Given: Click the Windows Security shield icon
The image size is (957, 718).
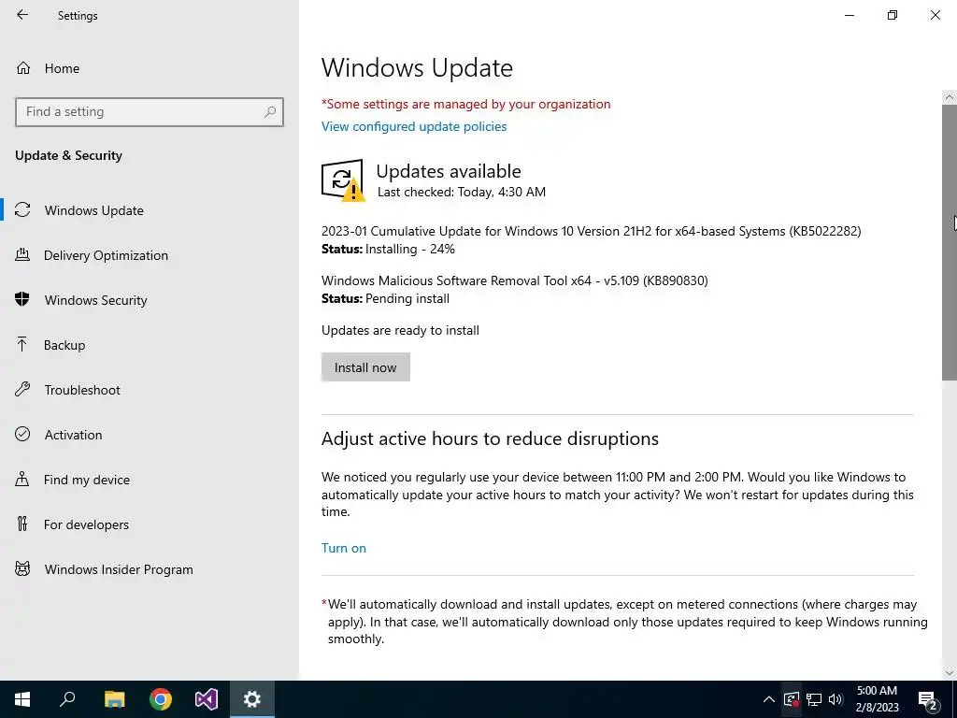Looking at the screenshot, I should coord(22,299).
